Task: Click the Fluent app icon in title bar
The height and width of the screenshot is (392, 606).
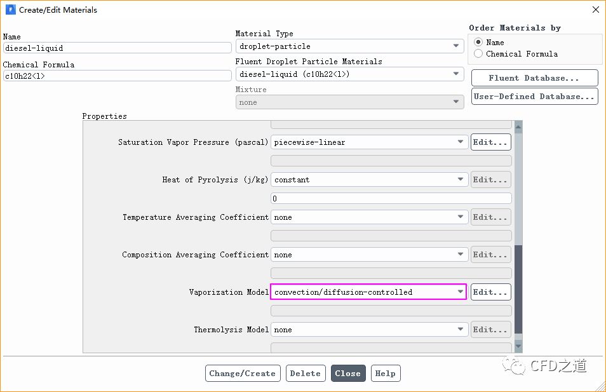Action: (11, 10)
